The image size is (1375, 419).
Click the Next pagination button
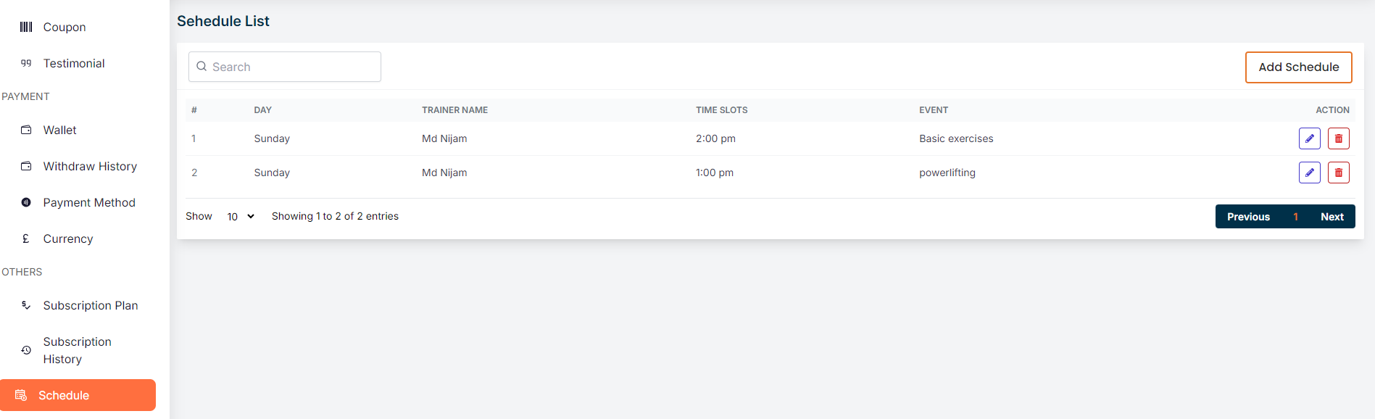tap(1332, 217)
